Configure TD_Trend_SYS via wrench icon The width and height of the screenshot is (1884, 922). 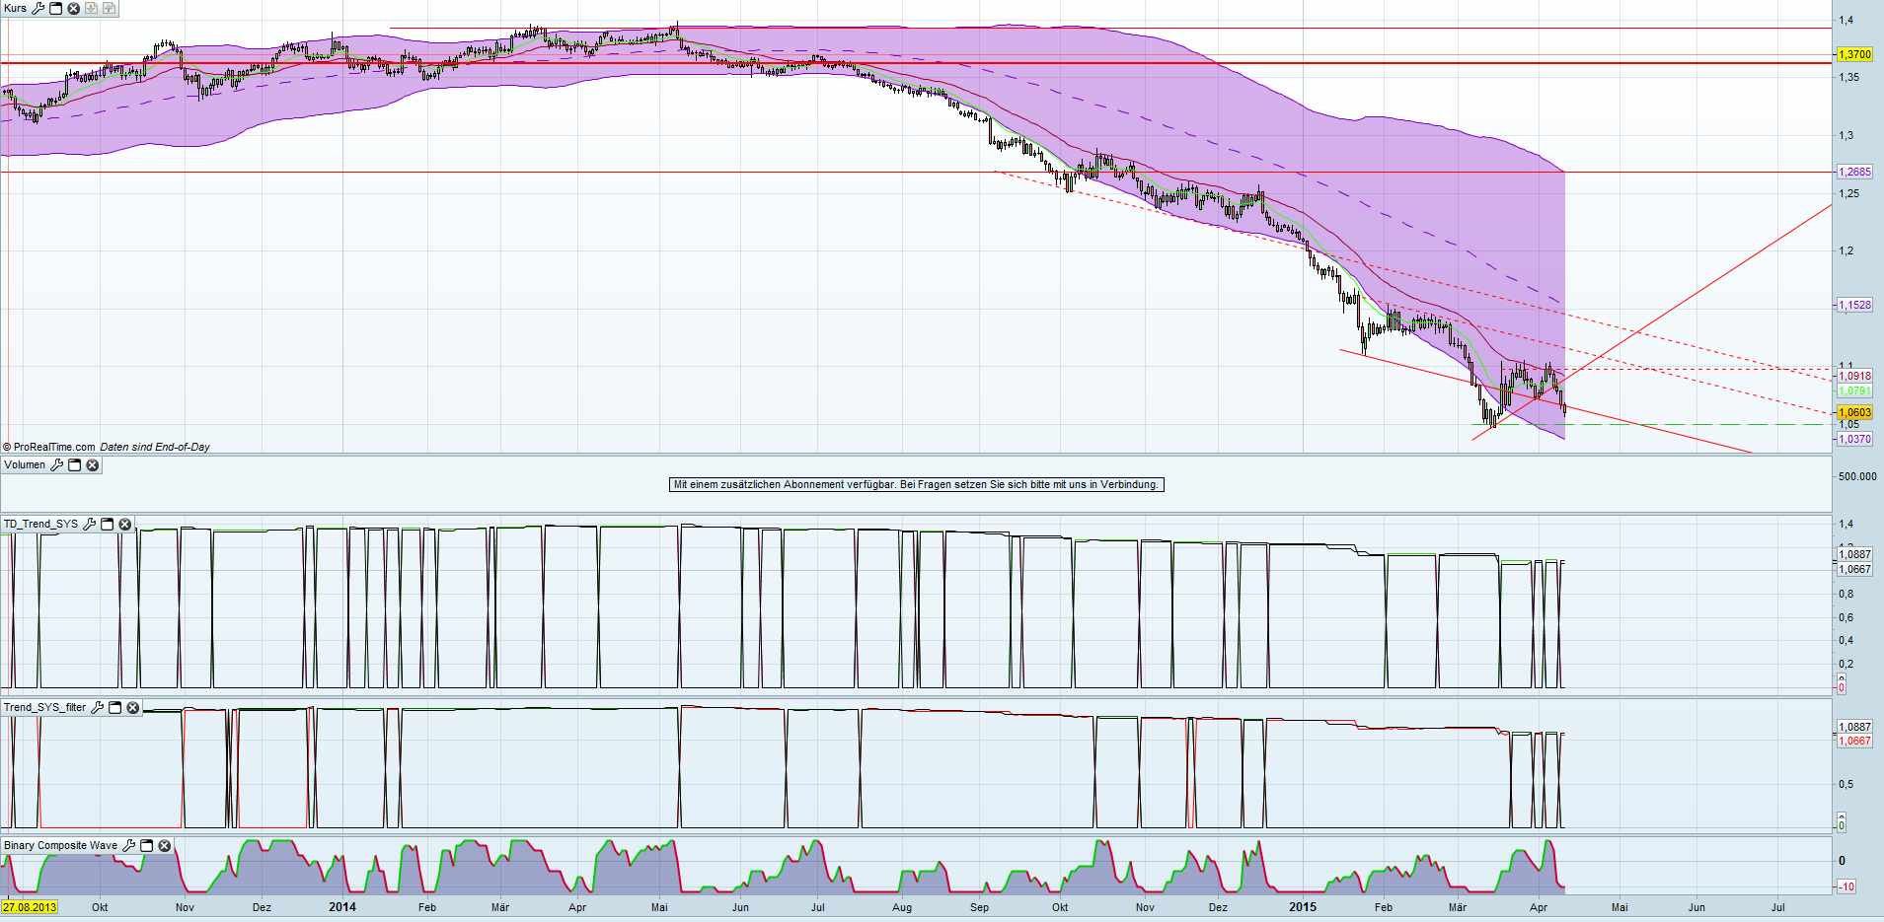click(x=89, y=525)
